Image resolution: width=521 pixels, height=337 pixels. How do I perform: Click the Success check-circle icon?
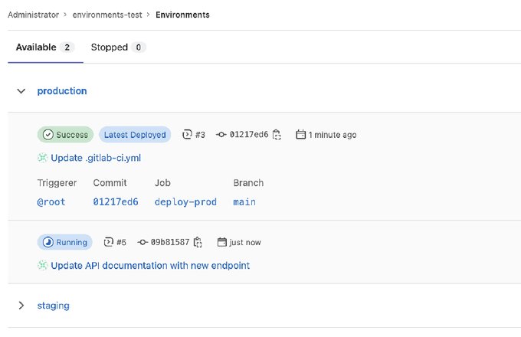tap(48, 135)
